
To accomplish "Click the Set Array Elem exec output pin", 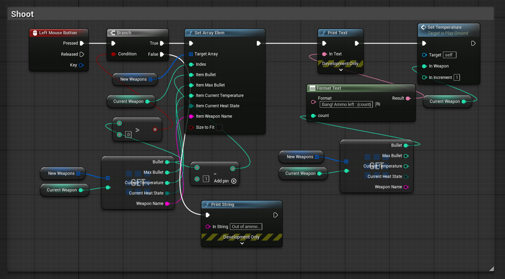I will click(x=259, y=43).
